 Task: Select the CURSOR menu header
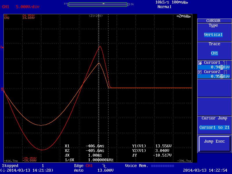(x=213, y=21)
